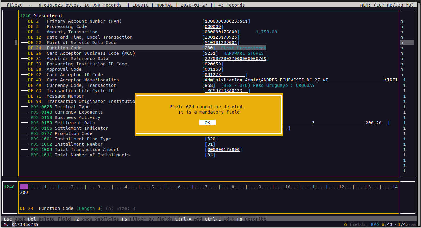Click the Primary Account Number value field
421x228 pixels.
point(226,21)
